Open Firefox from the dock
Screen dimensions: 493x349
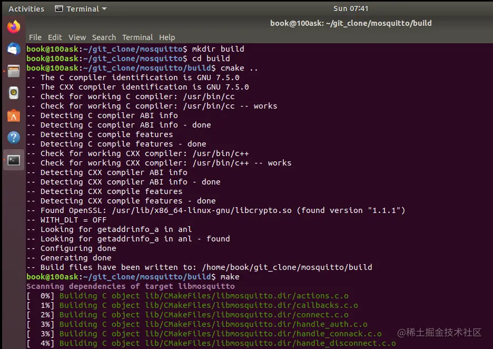pyautogui.click(x=14, y=27)
